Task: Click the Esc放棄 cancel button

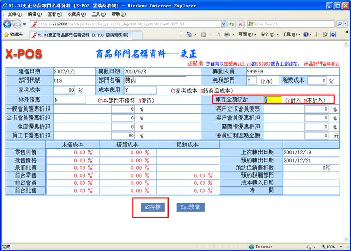Action: click(x=191, y=207)
